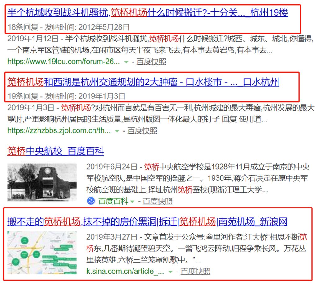Screen dimensions: 316x283
Task: Open 百度快照 for the zjol.com.cn result
Action: coord(142,131)
